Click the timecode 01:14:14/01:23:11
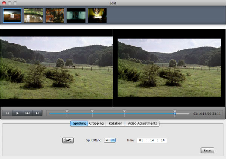The width and height of the screenshot is (226, 159). [x=207, y=113]
